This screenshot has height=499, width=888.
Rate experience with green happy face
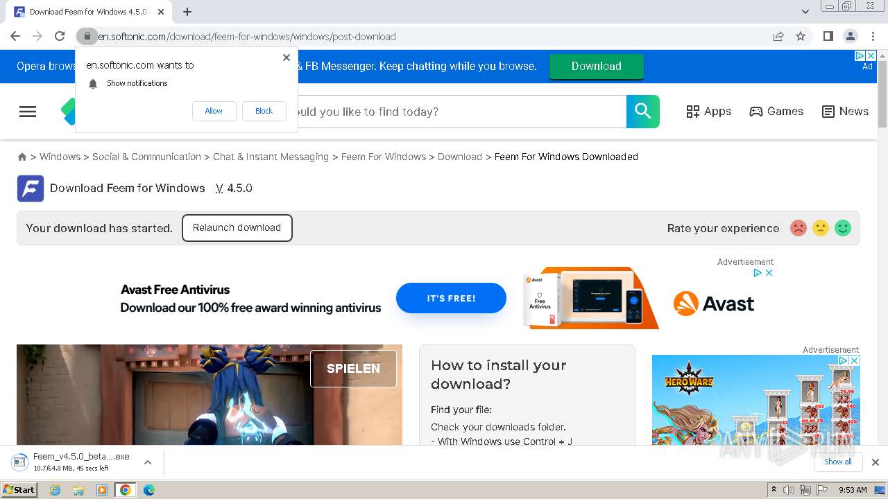tap(843, 228)
